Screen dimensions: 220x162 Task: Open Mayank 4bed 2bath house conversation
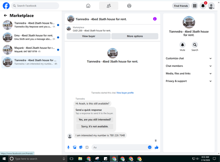[x=31, y=50]
